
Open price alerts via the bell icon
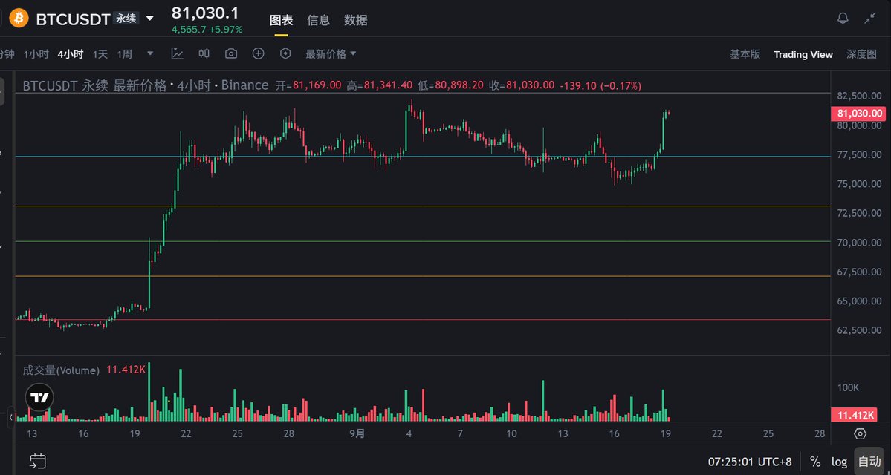click(843, 18)
